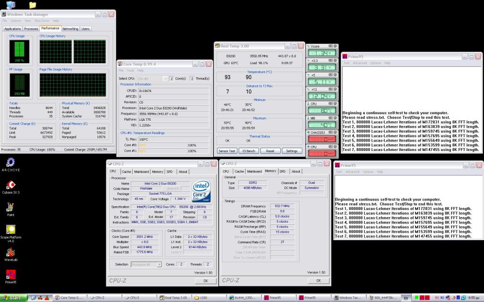The image size is (484, 302).
Task: Switch to Core Temp in the taskbar
Action: click(x=69, y=298)
